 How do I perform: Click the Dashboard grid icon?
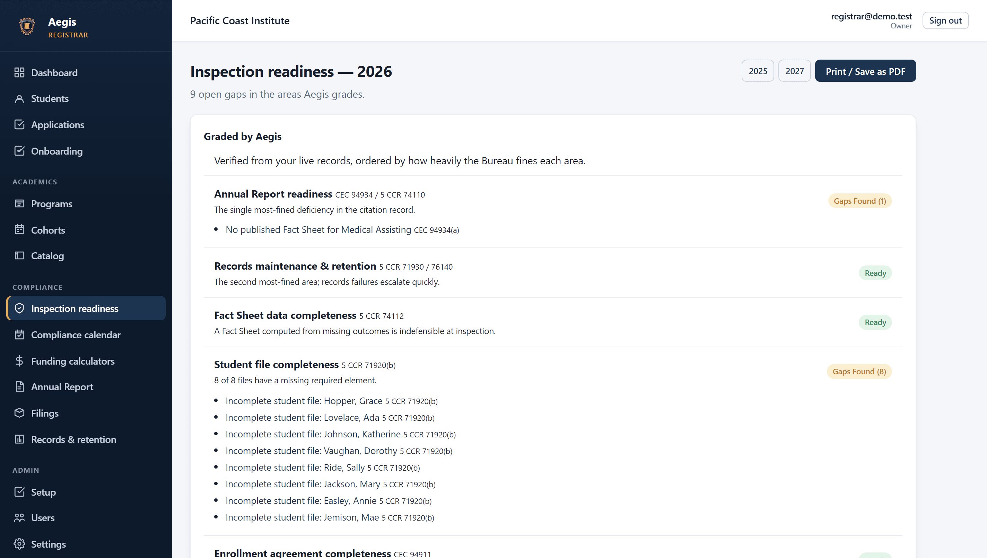click(19, 72)
